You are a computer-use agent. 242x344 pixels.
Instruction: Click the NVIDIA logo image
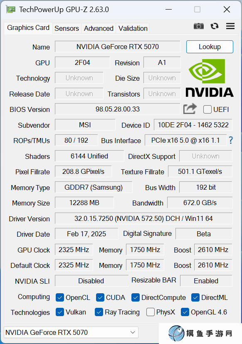click(x=210, y=78)
